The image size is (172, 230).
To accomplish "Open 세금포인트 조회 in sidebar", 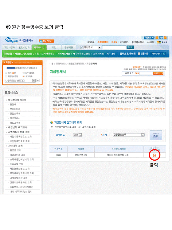I will (x=18, y=155).
